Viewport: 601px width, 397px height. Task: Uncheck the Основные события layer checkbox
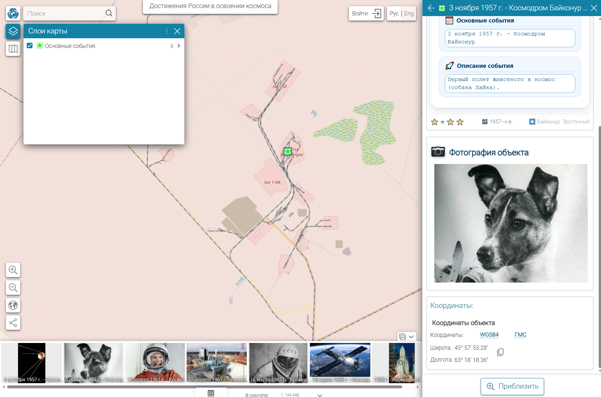(x=30, y=46)
